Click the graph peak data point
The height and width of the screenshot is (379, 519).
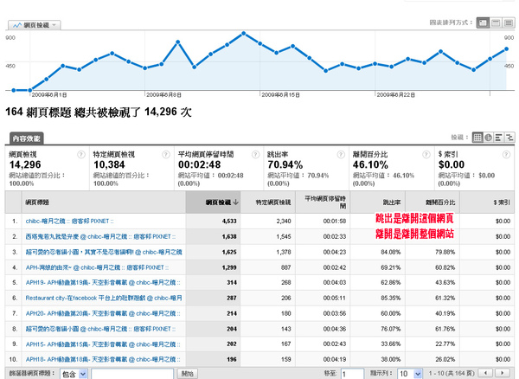244,34
